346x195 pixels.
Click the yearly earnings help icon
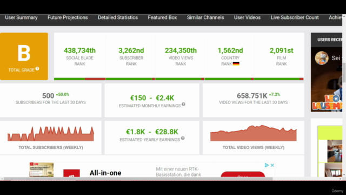(183, 138)
